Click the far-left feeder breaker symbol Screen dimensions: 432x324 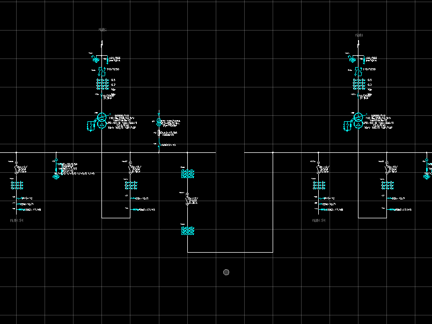point(17,168)
